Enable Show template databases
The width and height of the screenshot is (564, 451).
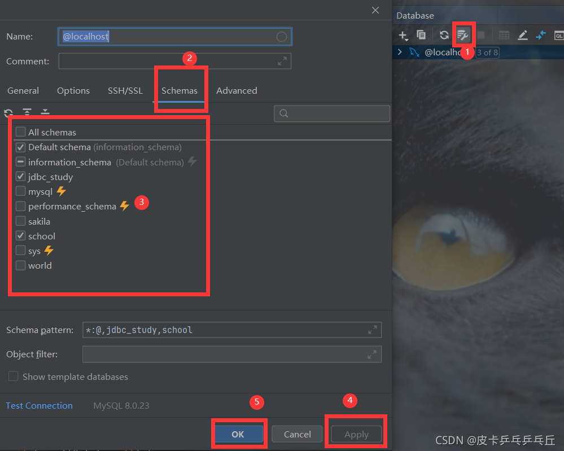[14, 376]
